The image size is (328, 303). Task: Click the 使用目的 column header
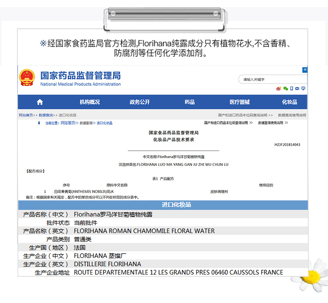tap(266, 185)
